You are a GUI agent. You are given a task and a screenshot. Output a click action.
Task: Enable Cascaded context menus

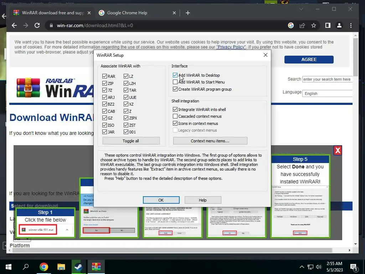coord(175,116)
